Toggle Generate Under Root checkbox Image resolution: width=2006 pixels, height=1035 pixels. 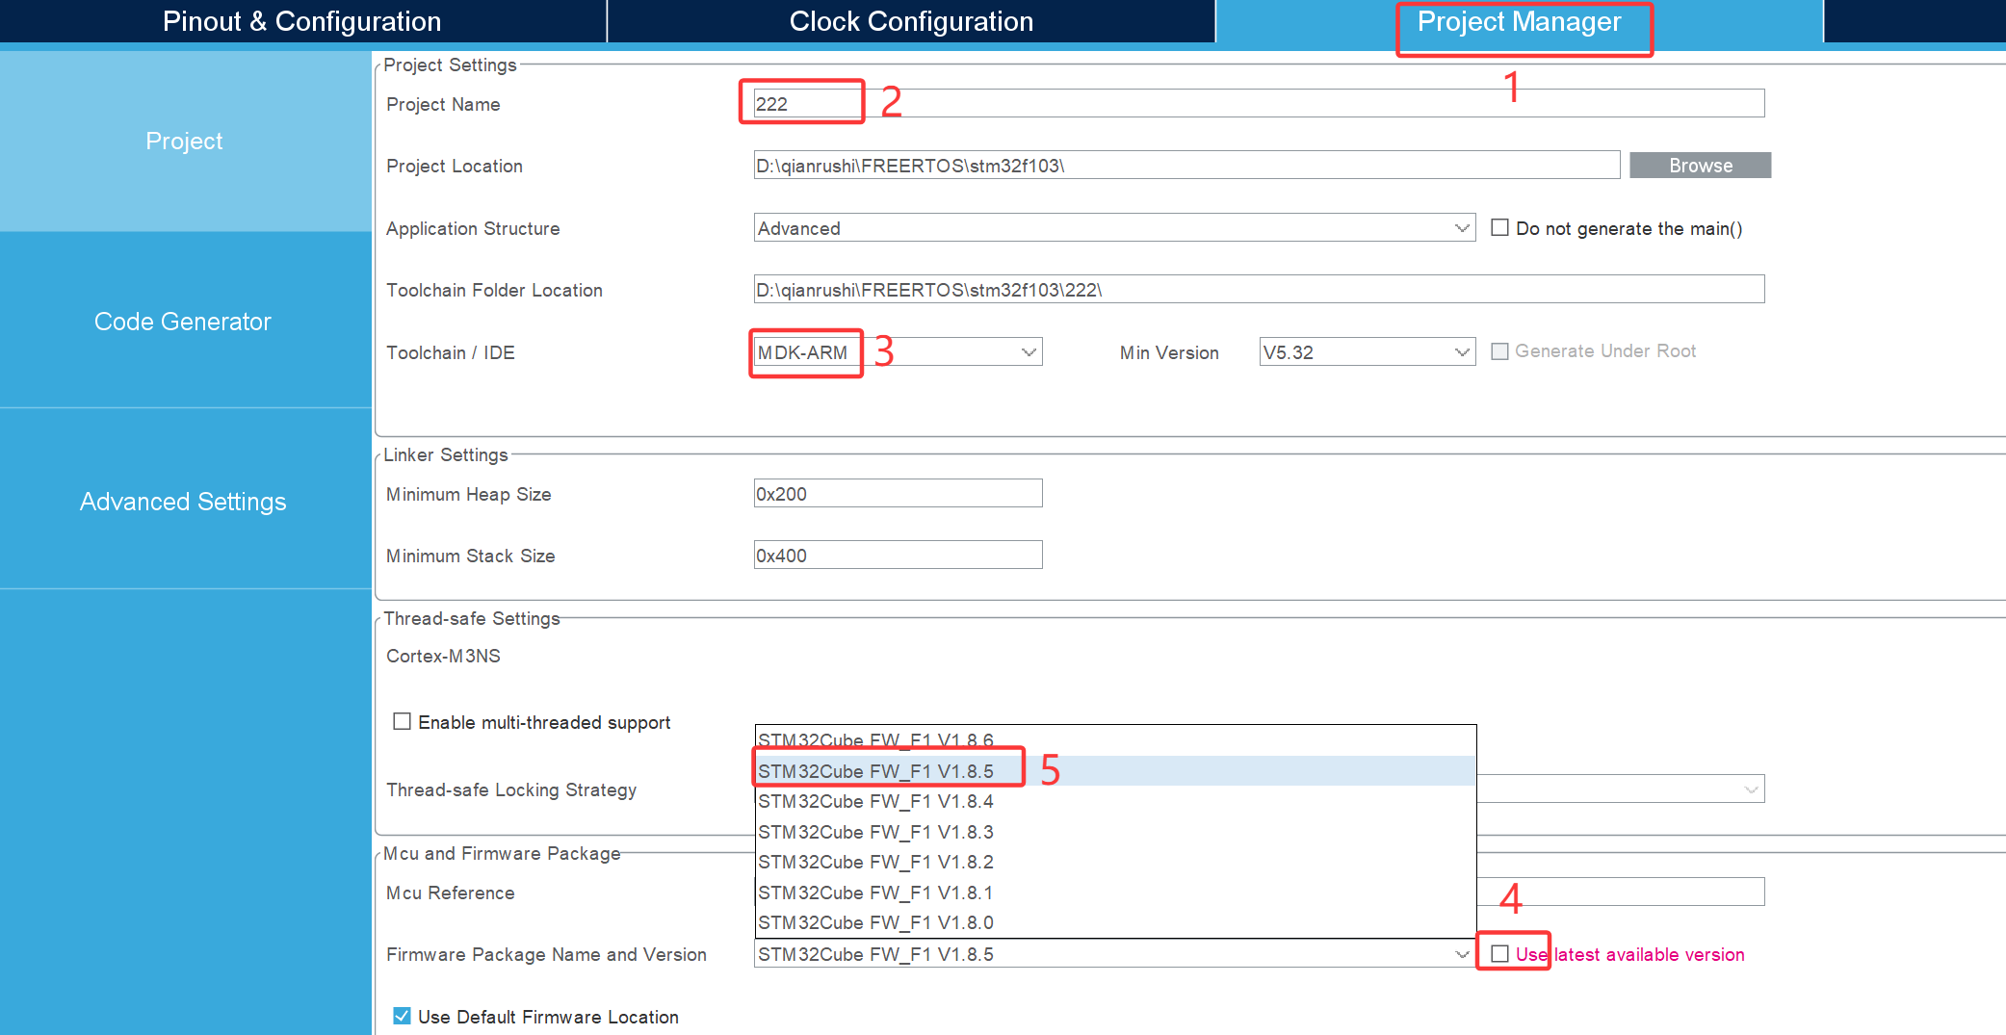tap(1499, 351)
